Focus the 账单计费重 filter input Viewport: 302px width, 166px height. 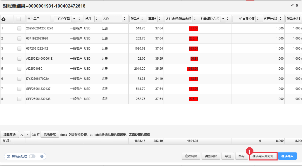pos(293,19)
